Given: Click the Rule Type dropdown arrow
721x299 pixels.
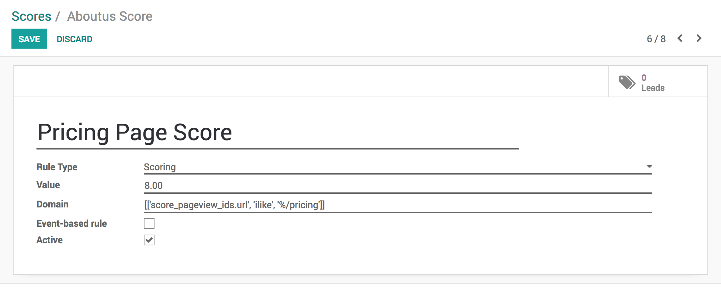Looking at the screenshot, I should click(649, 167).
